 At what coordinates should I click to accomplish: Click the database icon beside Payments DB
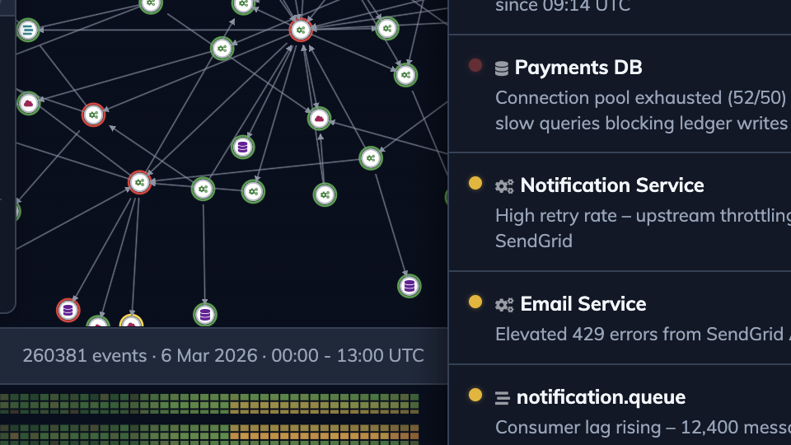pos(502,68)
